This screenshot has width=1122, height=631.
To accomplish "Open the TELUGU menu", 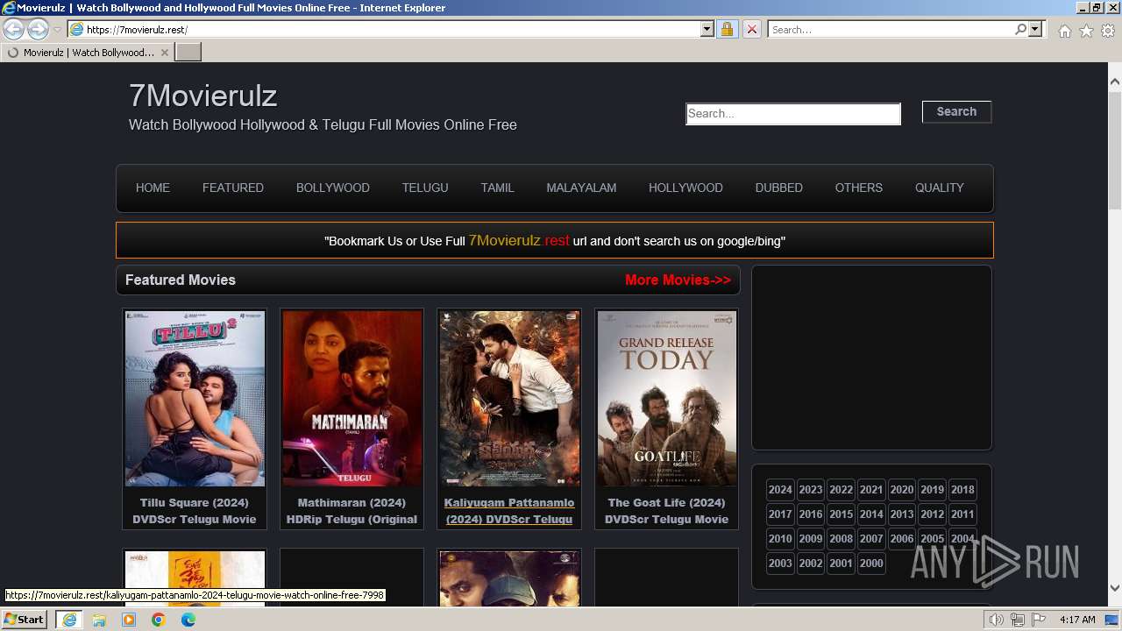I will (425, 188).
